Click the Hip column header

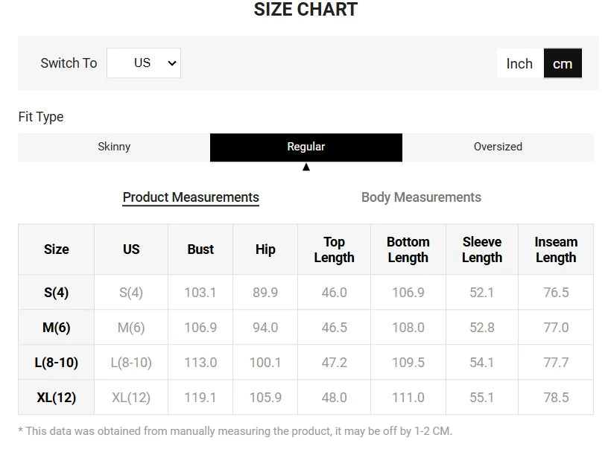[265, 249]
